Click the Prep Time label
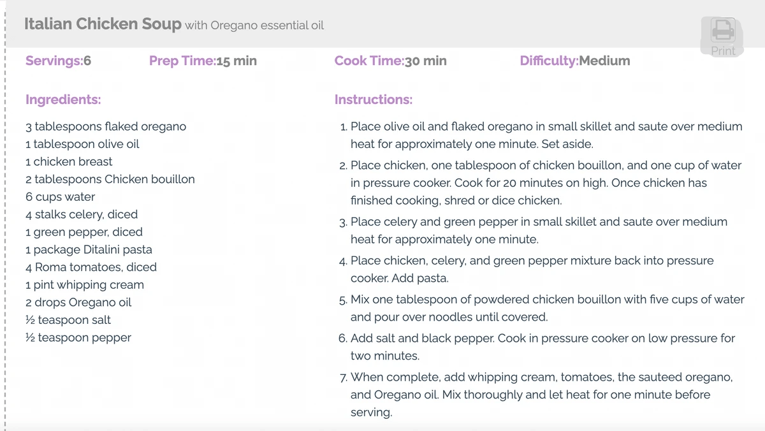The width and height of the screenshot is (765, 431). (x=182, y=61)
